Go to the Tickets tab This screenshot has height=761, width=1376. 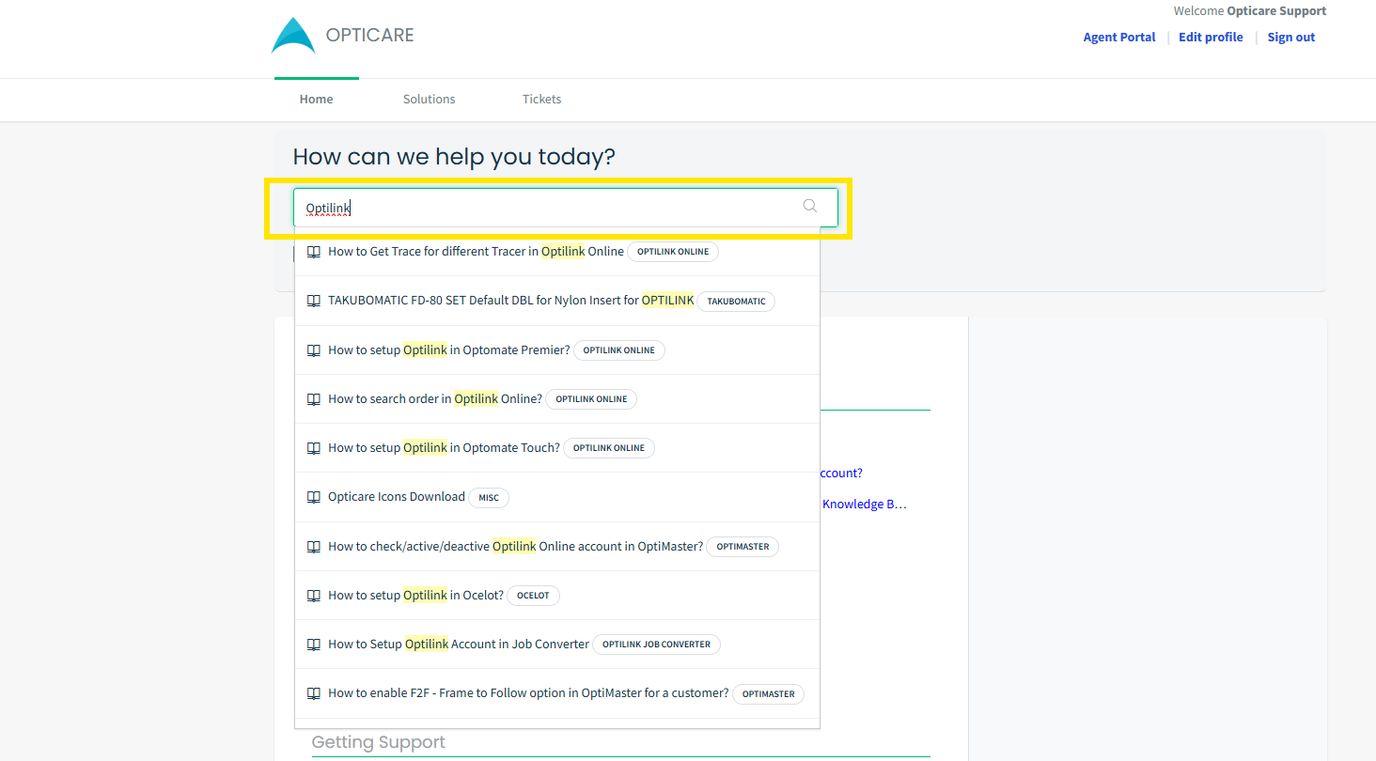click(x=542, y=99)
